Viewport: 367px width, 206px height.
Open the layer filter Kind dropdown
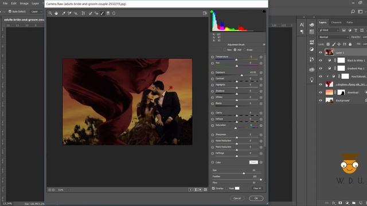(329, 30)
